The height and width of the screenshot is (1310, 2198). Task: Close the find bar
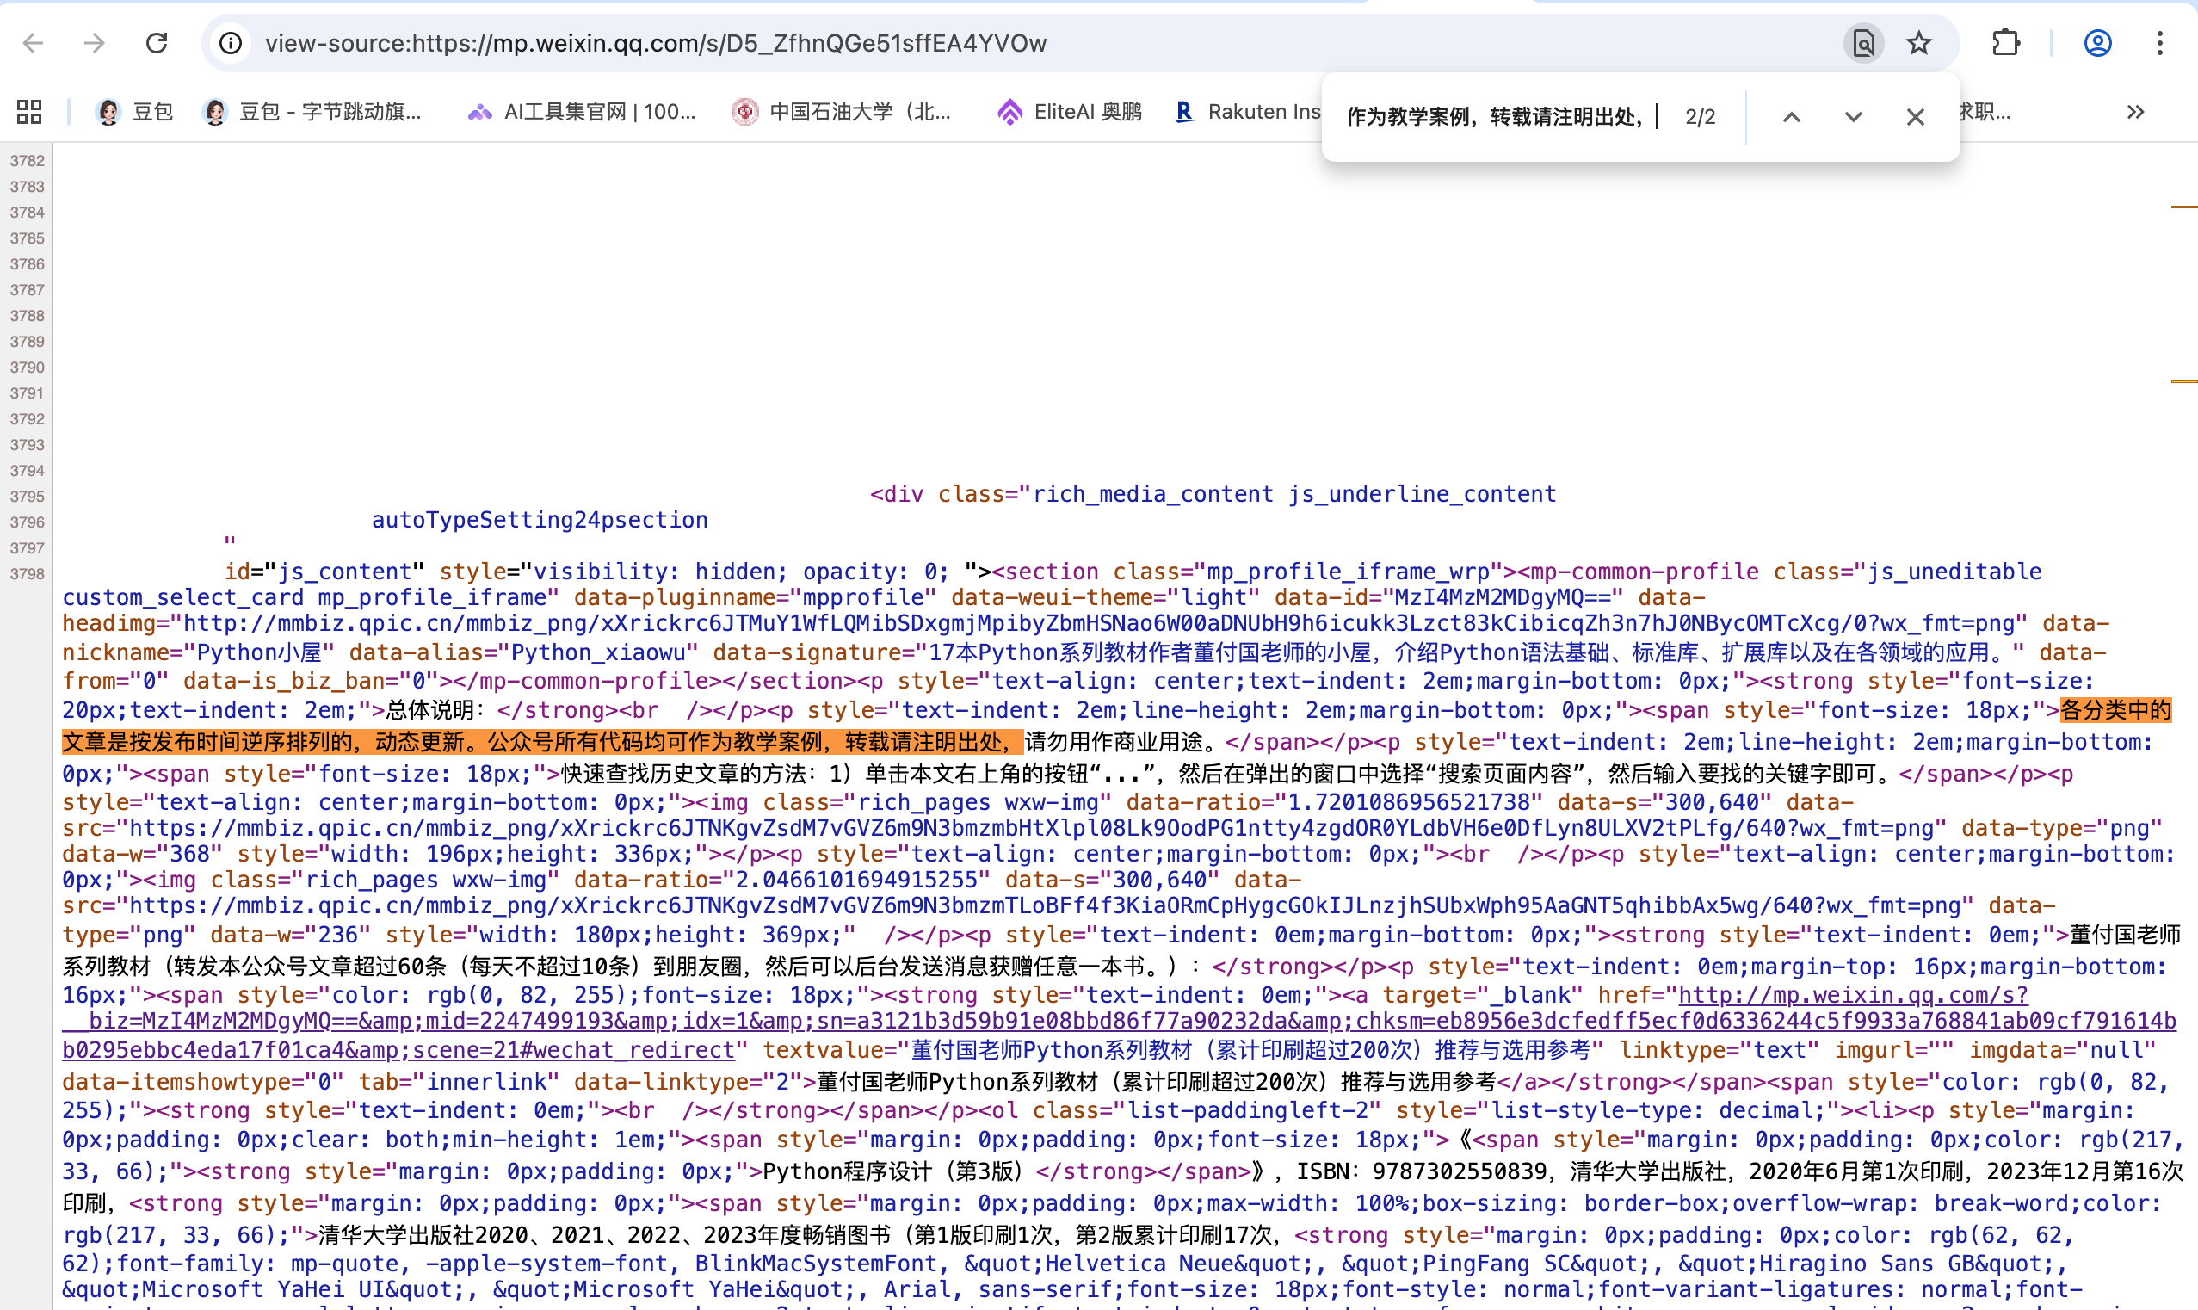1915,116
